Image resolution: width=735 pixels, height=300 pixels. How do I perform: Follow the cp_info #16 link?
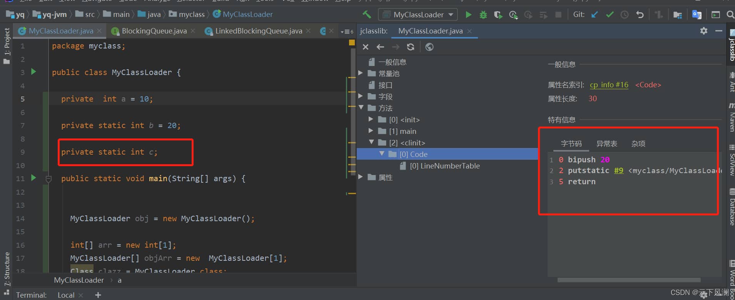pyautogui.click(x=609, y=85)
